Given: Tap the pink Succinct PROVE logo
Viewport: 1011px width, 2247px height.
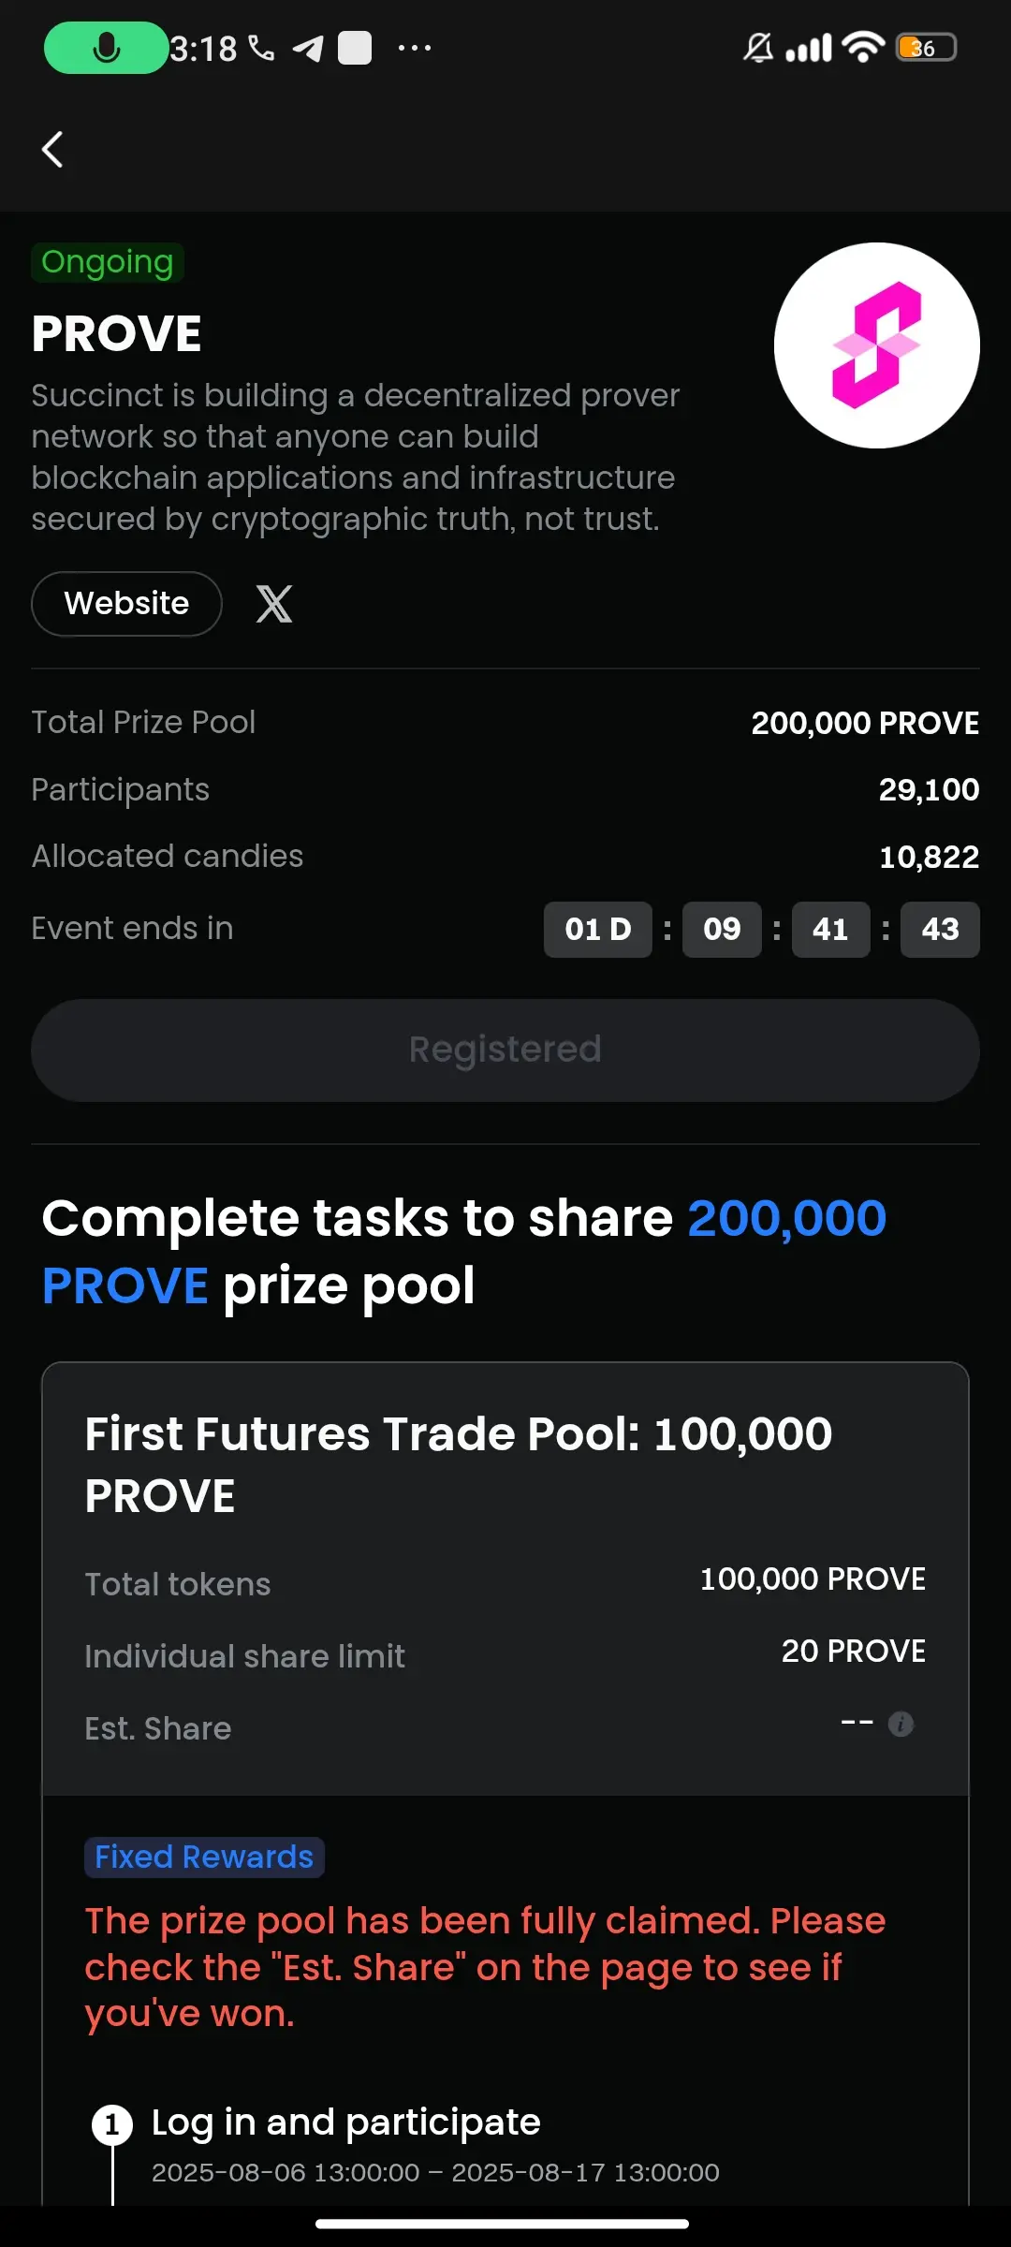Looking at the screenshot, I should click(x=877, y=345).
